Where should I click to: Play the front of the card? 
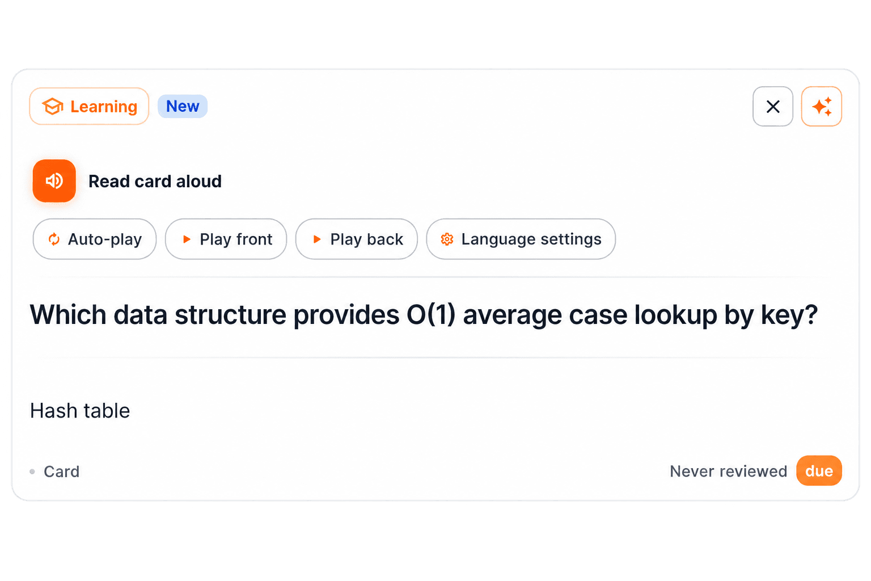(x=226, y=239)
